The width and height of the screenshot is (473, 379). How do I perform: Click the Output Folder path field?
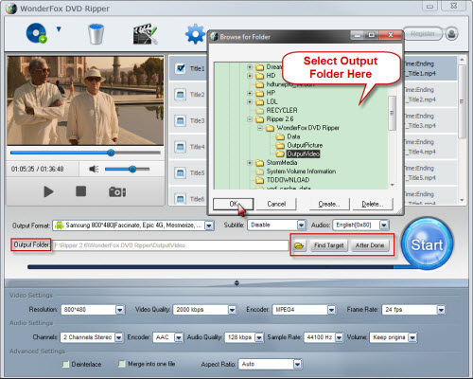click(x=170, y=245)
